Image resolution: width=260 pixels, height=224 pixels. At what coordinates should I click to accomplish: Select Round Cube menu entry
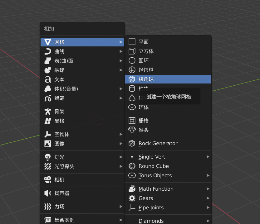[168, 166]
